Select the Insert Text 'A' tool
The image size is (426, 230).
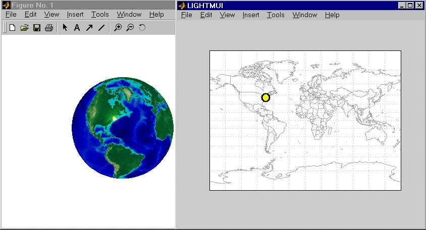pyautogui.click(x=77, y=27)
